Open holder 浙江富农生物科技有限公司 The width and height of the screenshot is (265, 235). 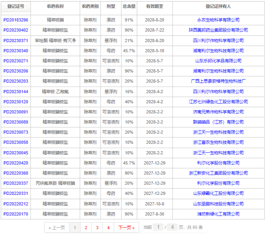218,142
